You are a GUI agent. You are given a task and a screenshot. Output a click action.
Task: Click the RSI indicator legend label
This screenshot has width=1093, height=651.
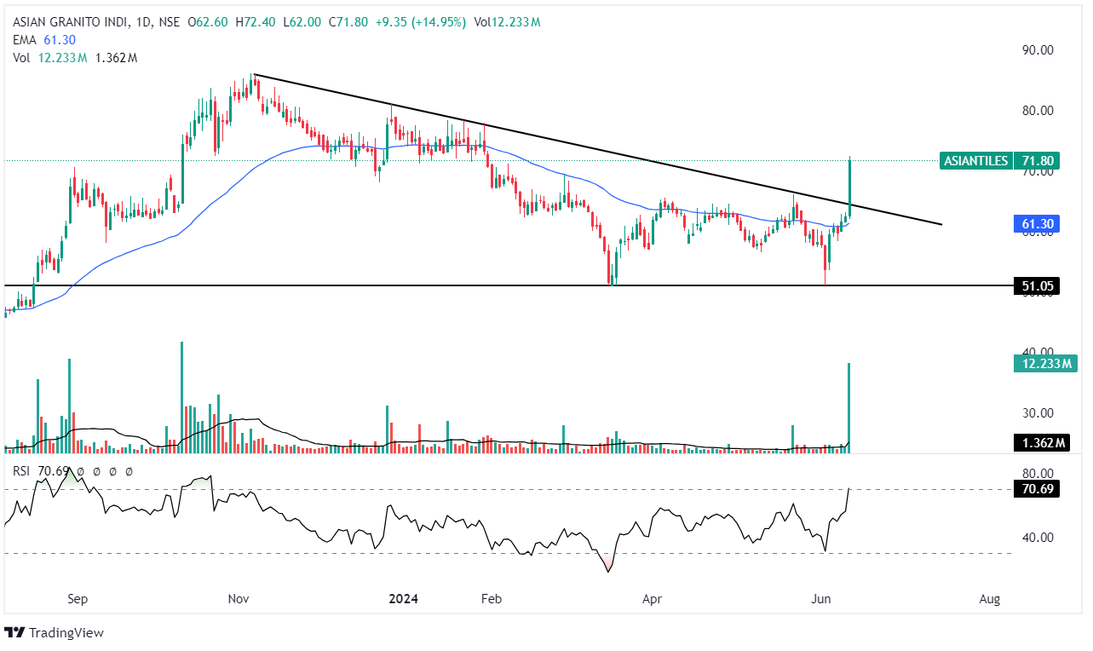(21, 470)
